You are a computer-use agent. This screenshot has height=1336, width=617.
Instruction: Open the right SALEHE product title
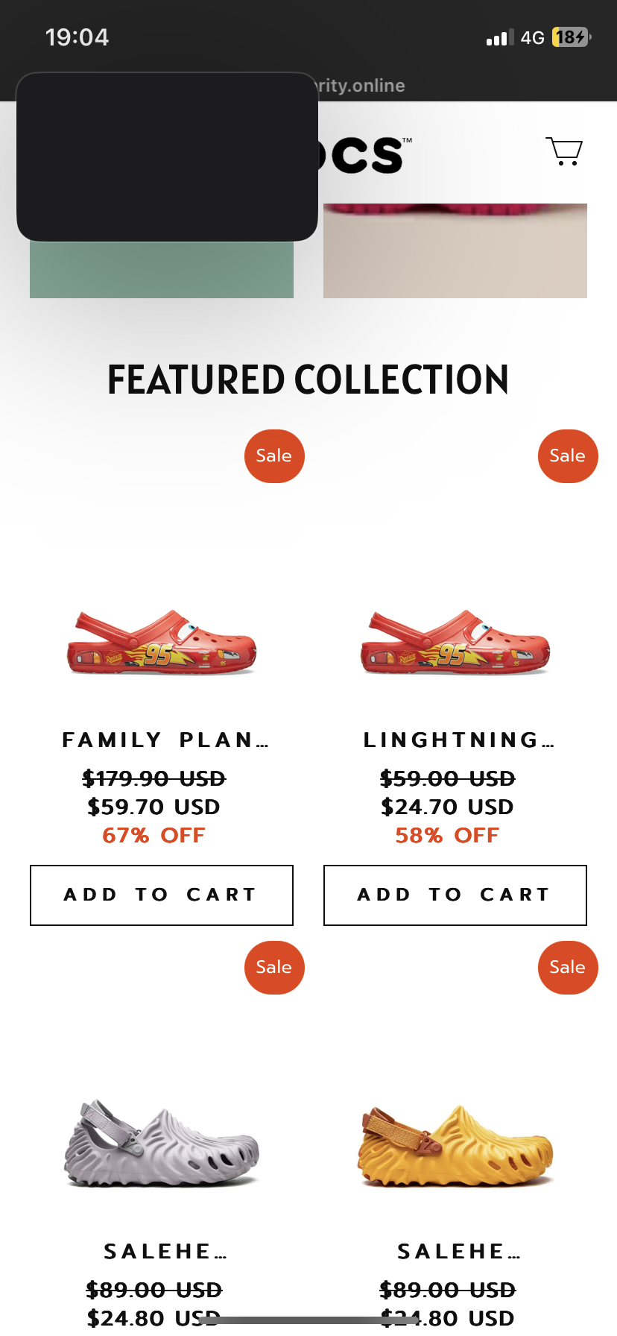(x=458, y=1252)
